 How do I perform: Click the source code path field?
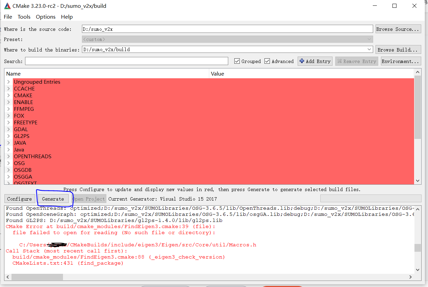(x=227, y=29)
